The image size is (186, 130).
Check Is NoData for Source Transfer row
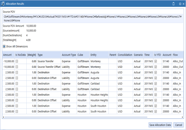pos(17,61)
